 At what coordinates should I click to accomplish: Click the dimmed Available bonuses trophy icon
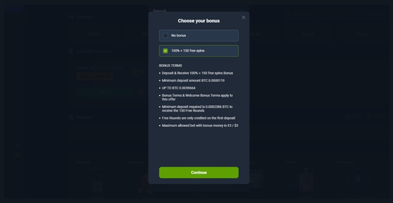point(71,52)
